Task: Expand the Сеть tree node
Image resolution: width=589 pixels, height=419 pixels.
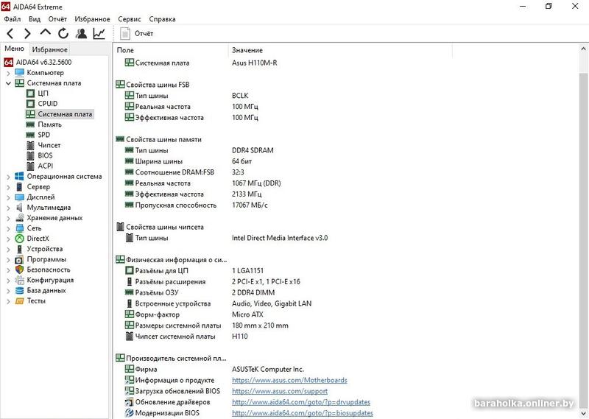Action: pos(8,228)
